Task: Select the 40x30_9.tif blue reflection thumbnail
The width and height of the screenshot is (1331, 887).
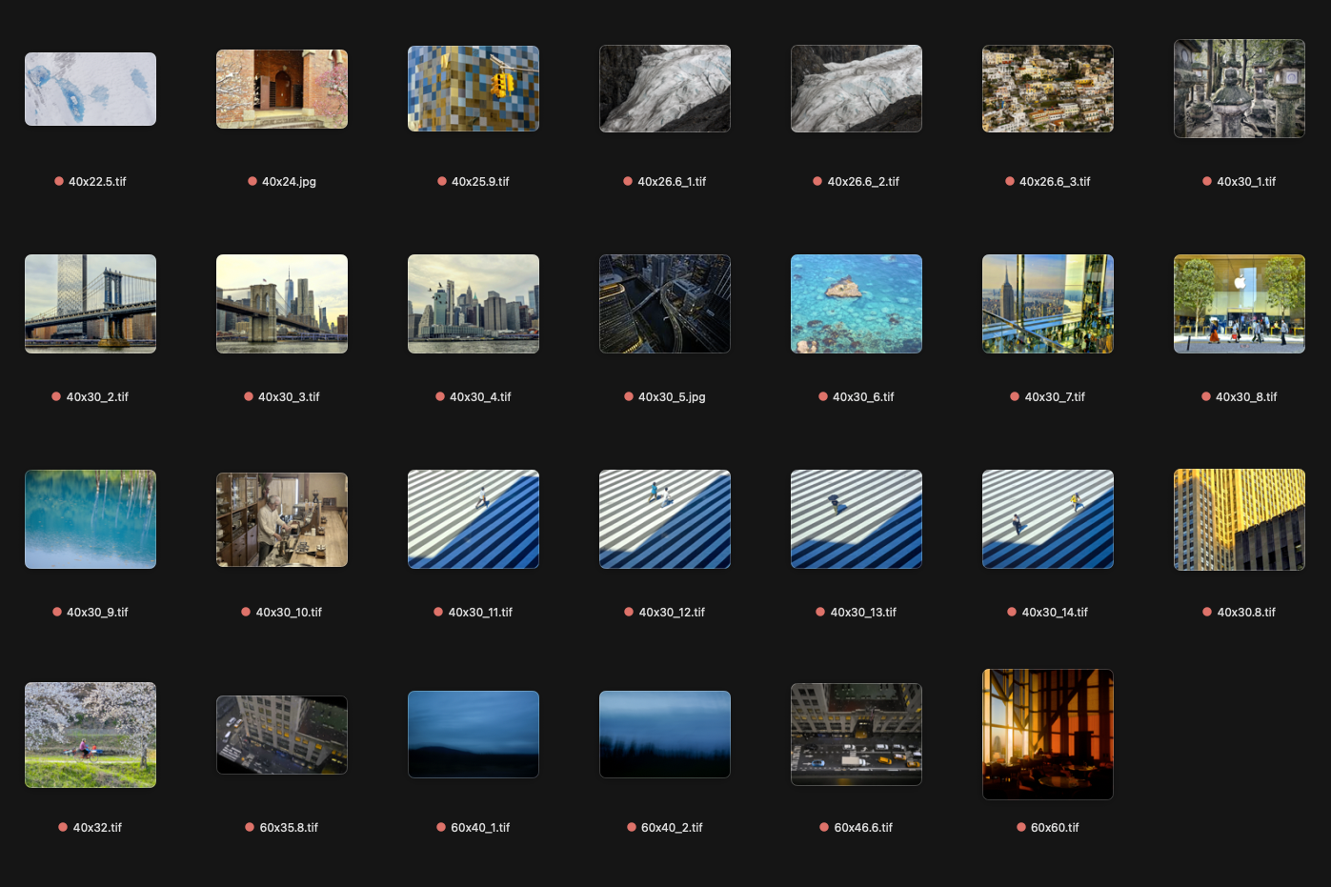Action: [91, 519]
